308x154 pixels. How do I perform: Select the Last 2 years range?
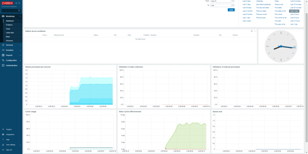(247, 21)
